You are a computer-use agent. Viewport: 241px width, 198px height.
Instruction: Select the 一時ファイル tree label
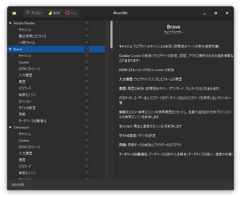27,43
